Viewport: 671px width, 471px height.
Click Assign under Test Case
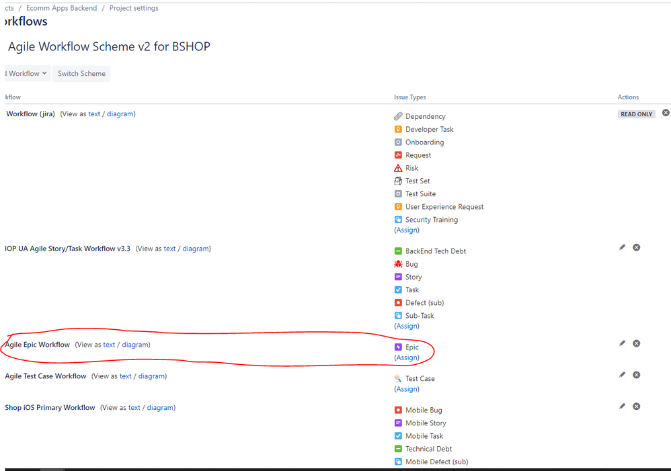coord(407,389)
